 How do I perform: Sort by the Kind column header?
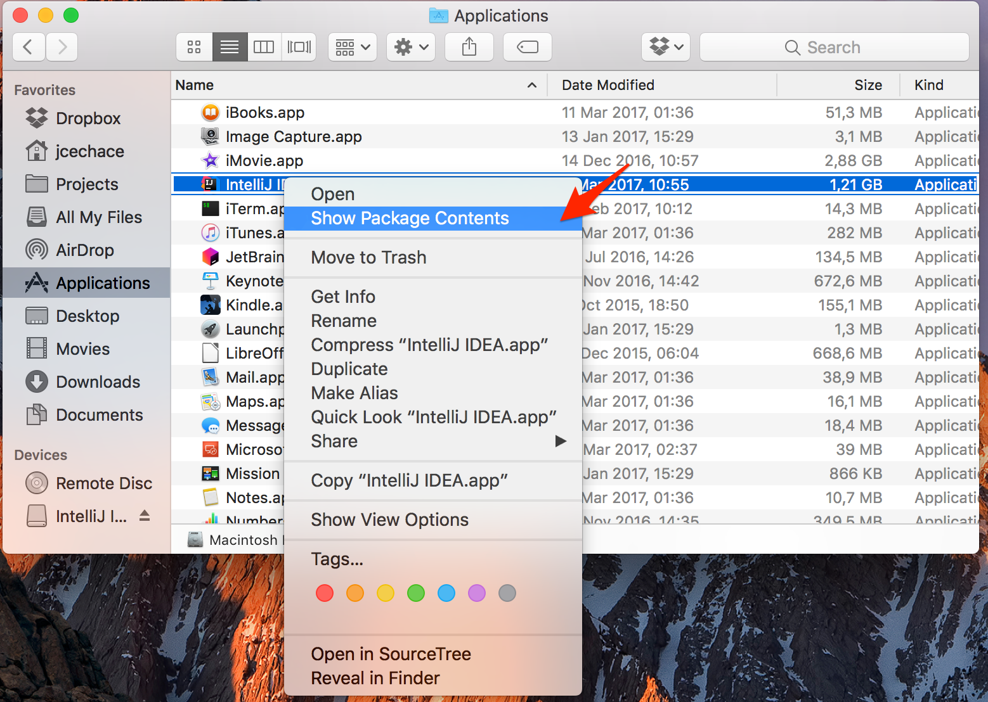point(940,85)
